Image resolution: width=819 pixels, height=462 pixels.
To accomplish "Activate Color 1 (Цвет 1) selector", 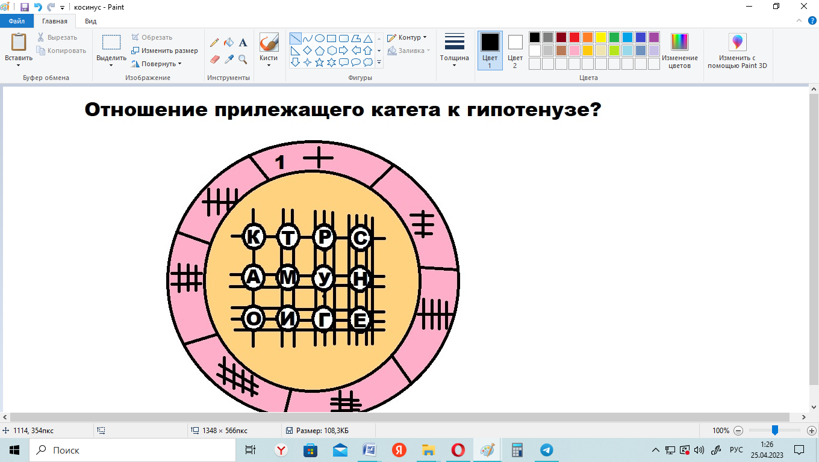I will tap(490, 51).
